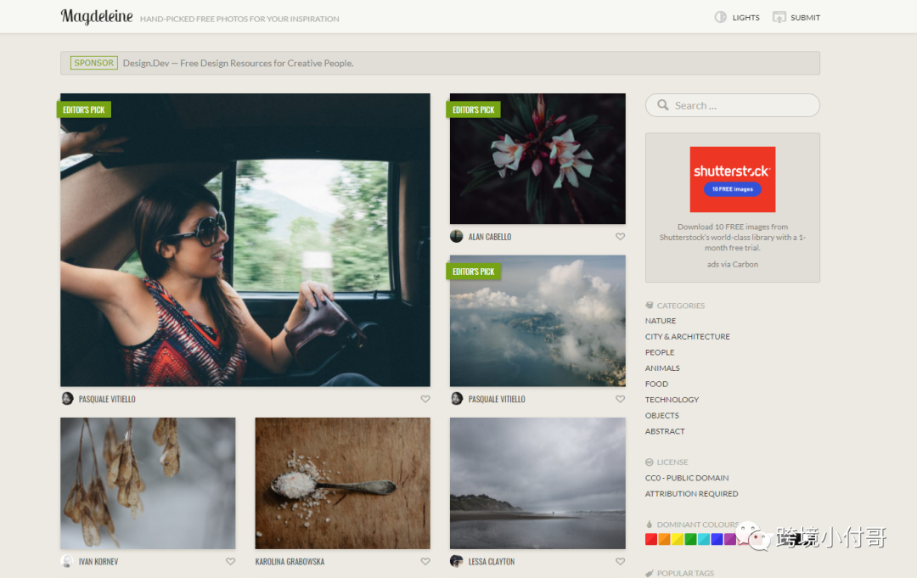Click the SUBMIT text link
This screenshot has height=578, width=917.
pyautogui.click(x=805, y=18)
